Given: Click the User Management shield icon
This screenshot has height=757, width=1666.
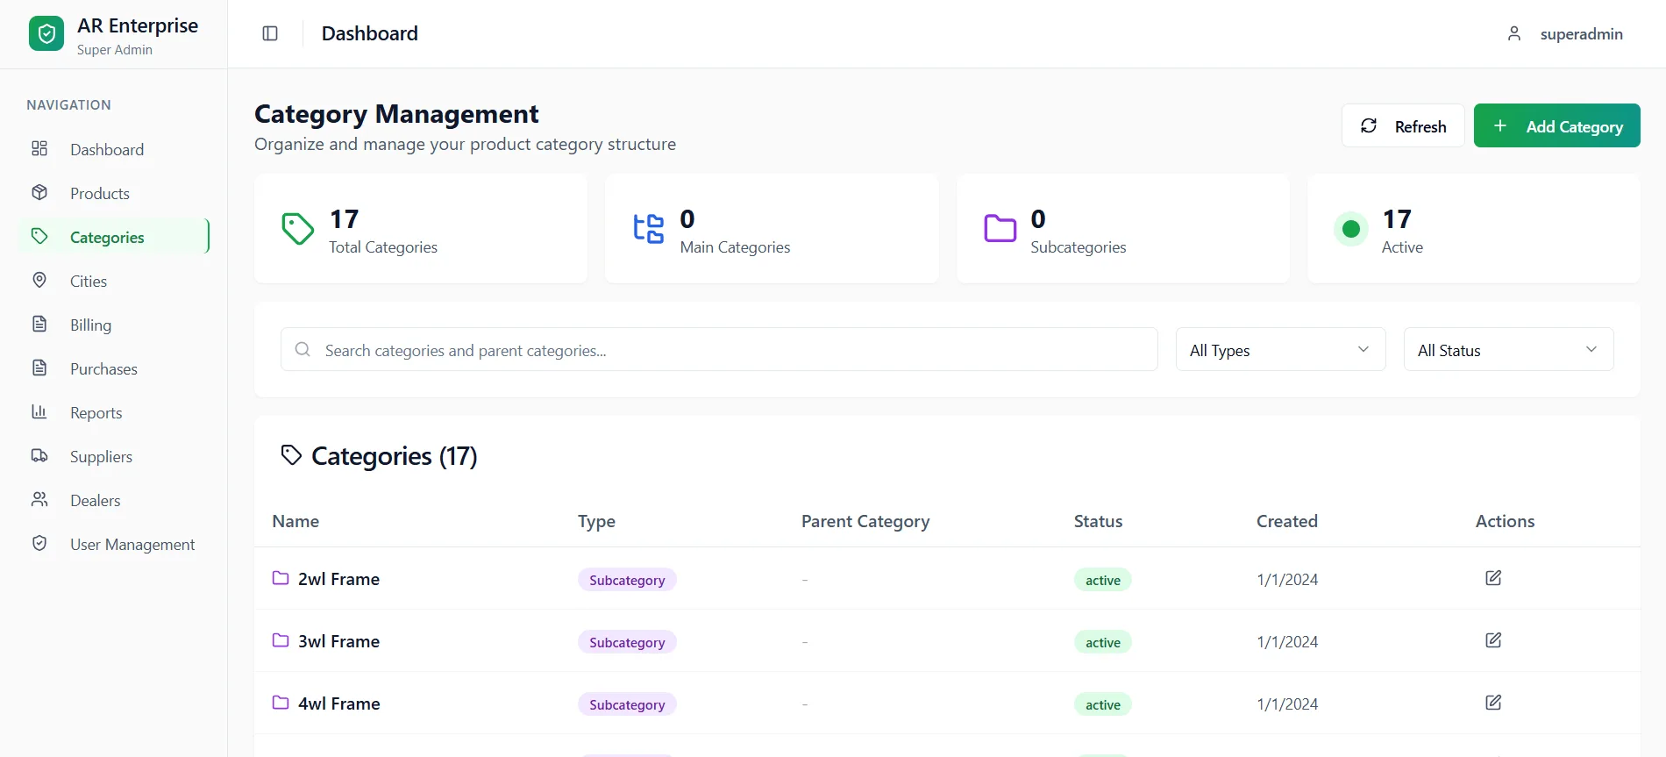Looking at the screenshot, I should click(39, 543).
